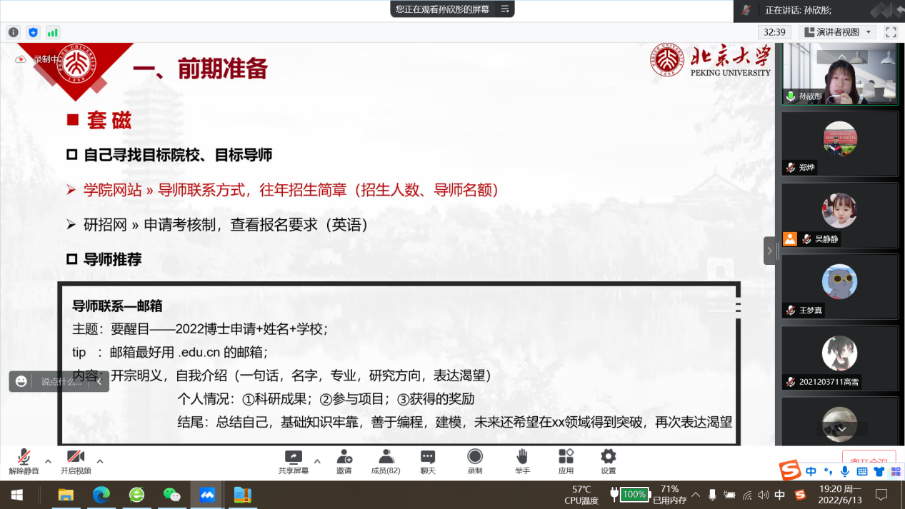Open the Invite (邀请) participants icon
Screen dimensions: 905x509
coord(344,460)
